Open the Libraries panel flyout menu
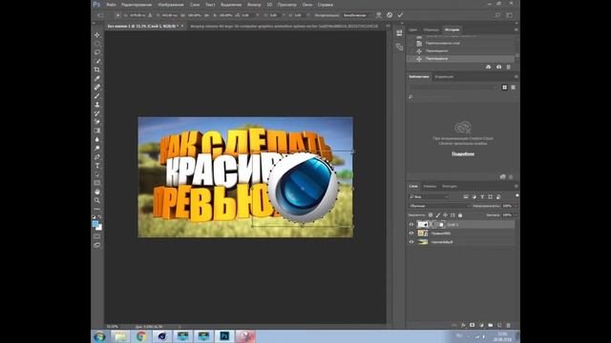 pos(516,76)
